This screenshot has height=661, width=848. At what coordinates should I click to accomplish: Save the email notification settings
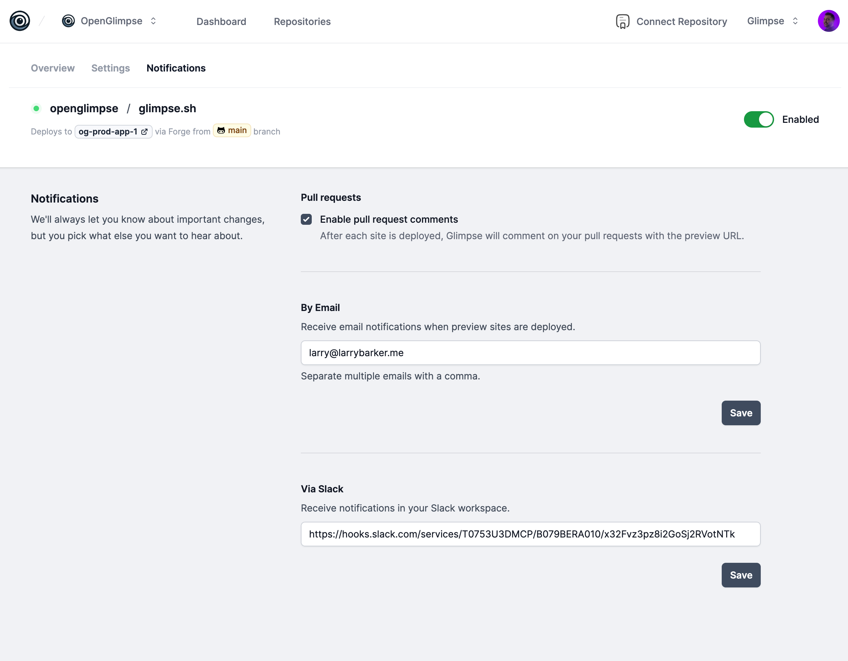pos(741,413)
